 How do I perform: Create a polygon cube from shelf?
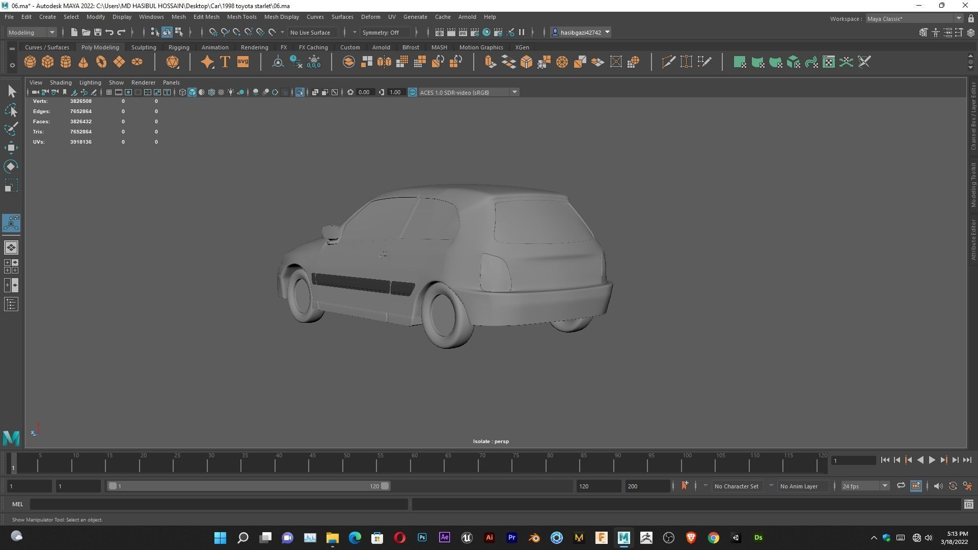click(x=48, y=62)
